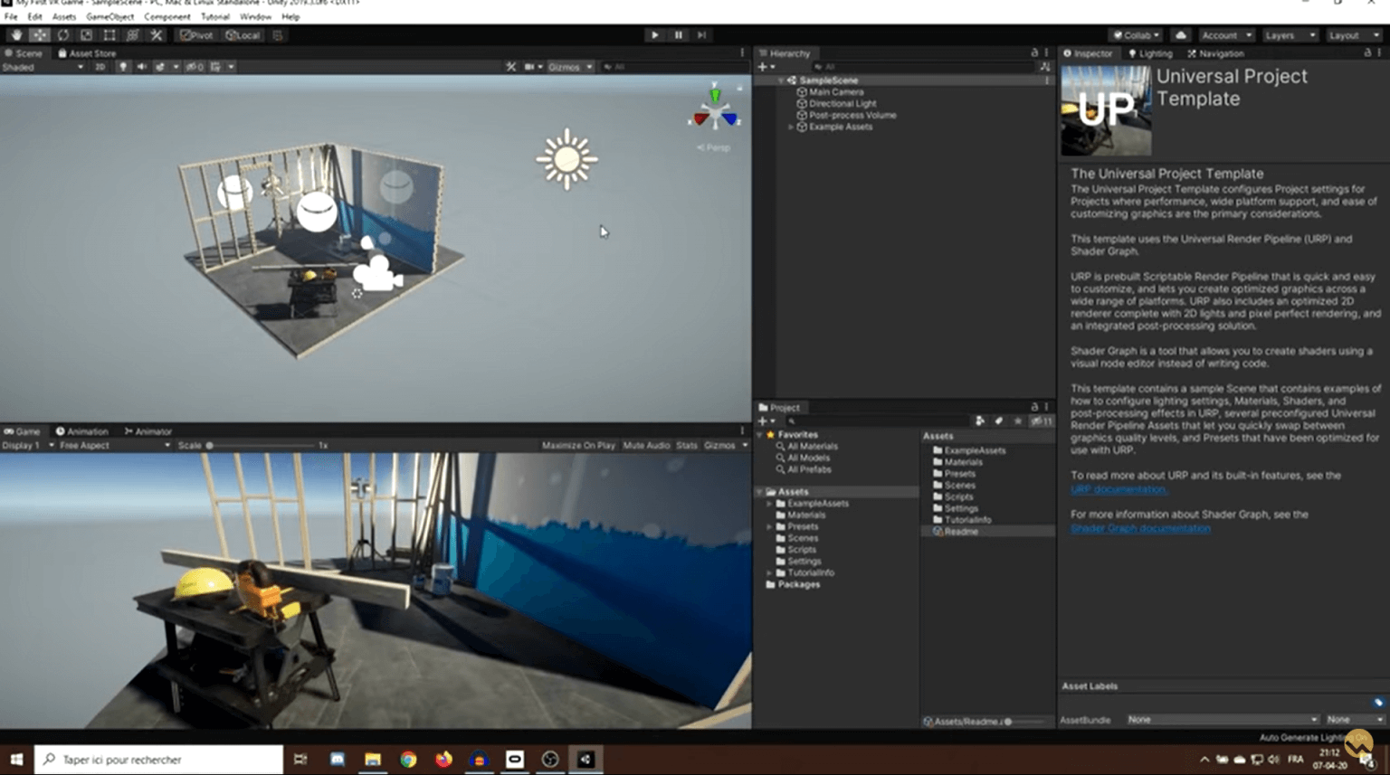Viewport: 1390px width, 775px height.
Task: Open the GameObject menu
Action: pyautogui.click(x=109, y=16)
